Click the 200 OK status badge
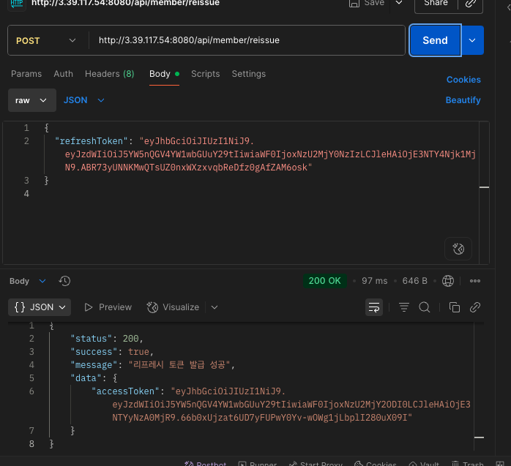Screen dimensions: 511x466 tap(324, 281)
